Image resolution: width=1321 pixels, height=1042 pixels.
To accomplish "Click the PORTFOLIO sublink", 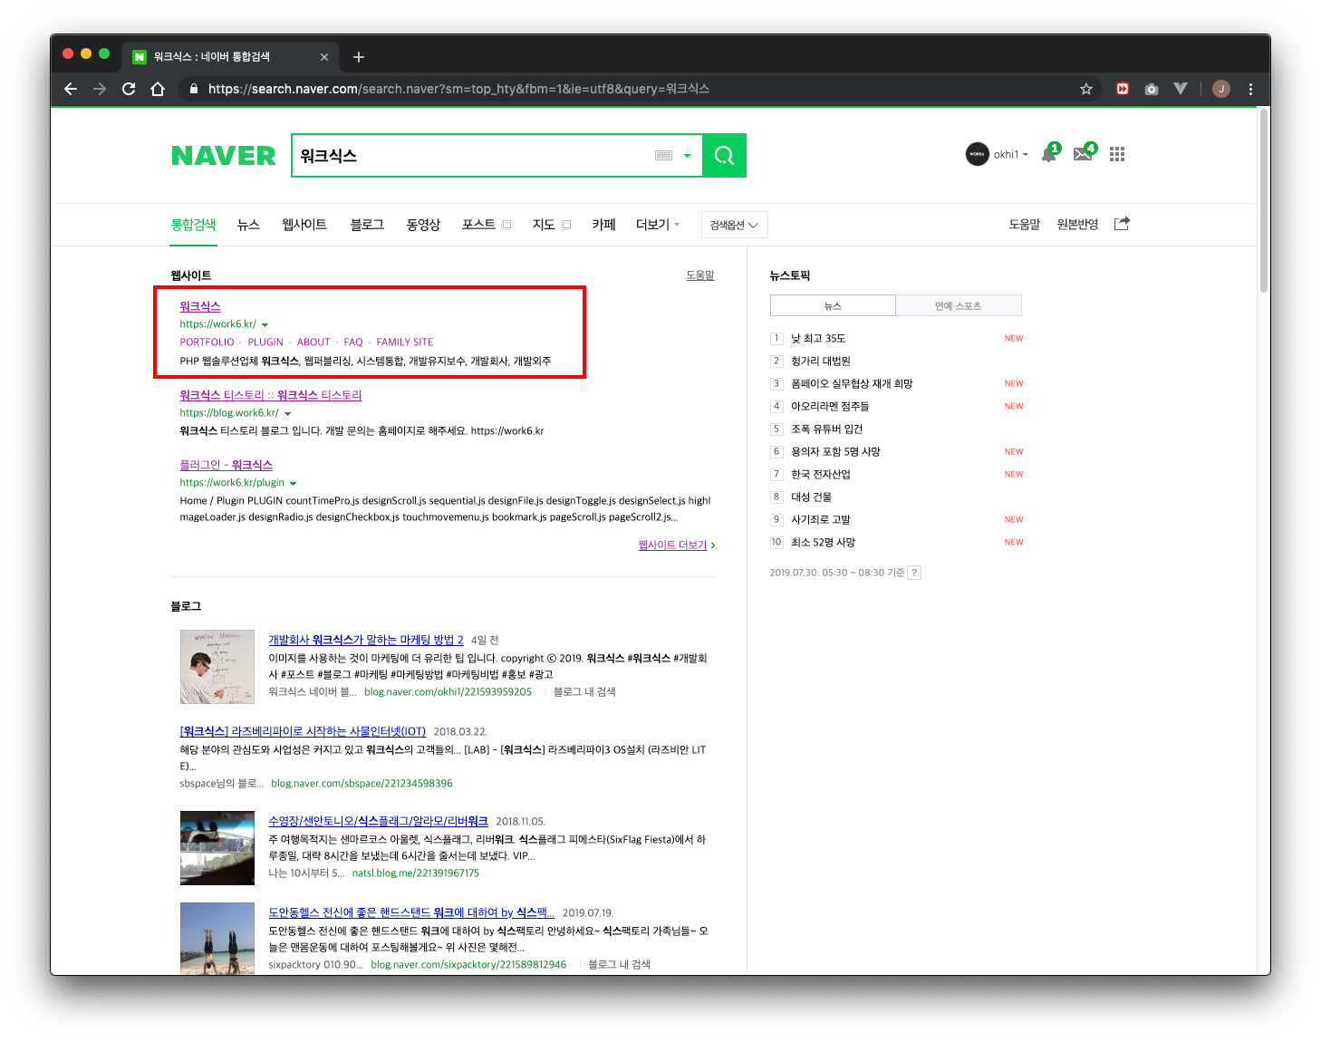I will click(x=207, y=343).
